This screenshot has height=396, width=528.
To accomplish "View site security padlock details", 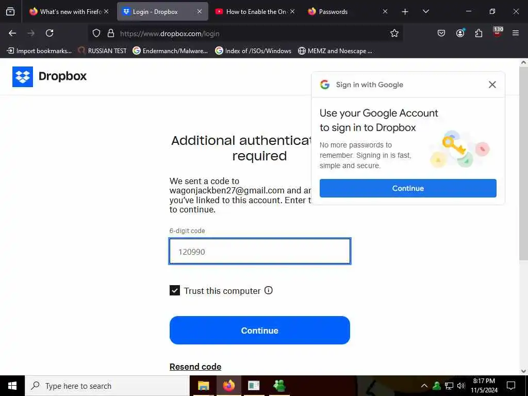I will (x=111, y=33).
